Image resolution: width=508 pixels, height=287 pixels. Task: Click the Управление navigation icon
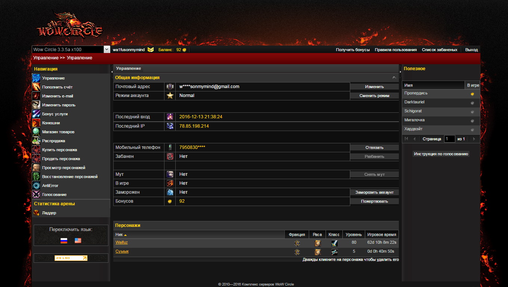tap(36, 78)
